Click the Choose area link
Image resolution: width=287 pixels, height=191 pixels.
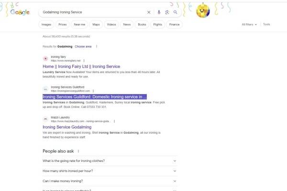(x=83, y=47)
